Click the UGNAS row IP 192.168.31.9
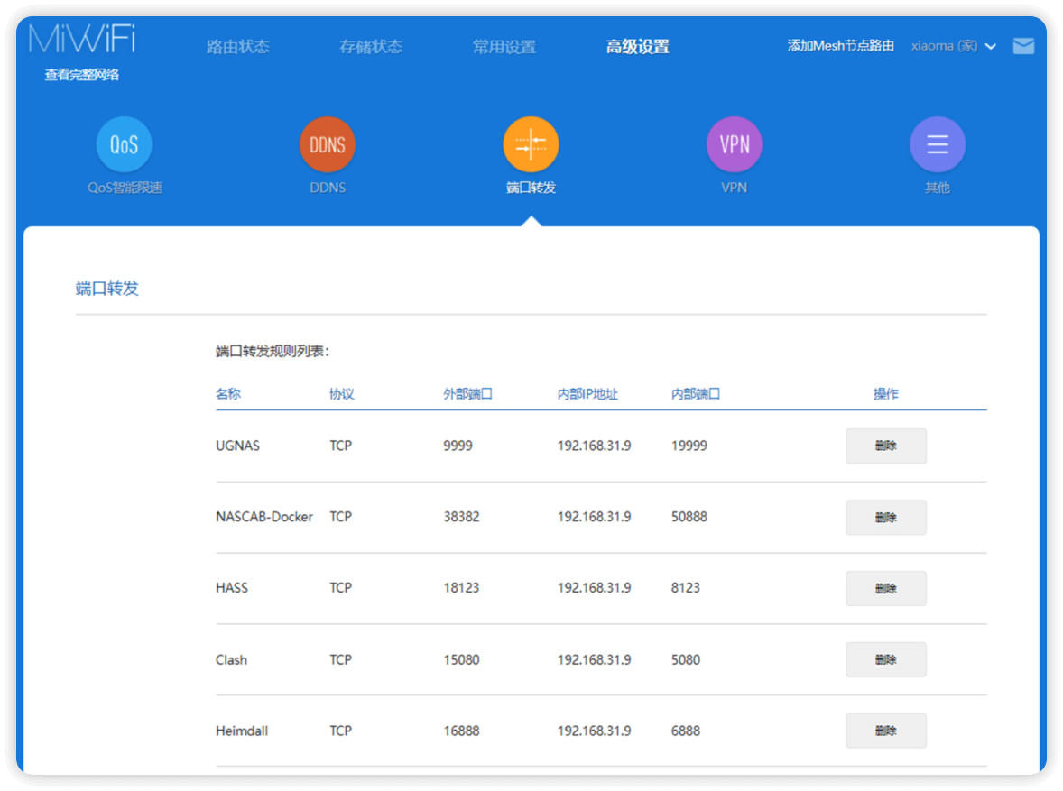Viewport: 1063px width, 791px height. coord(594,446)
